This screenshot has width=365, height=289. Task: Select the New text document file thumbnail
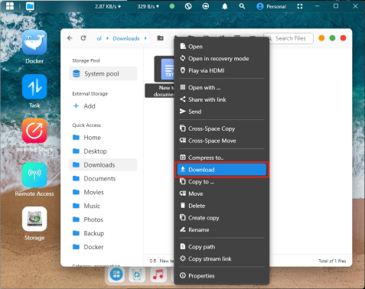pyautogui.click(x=165, y=70)
